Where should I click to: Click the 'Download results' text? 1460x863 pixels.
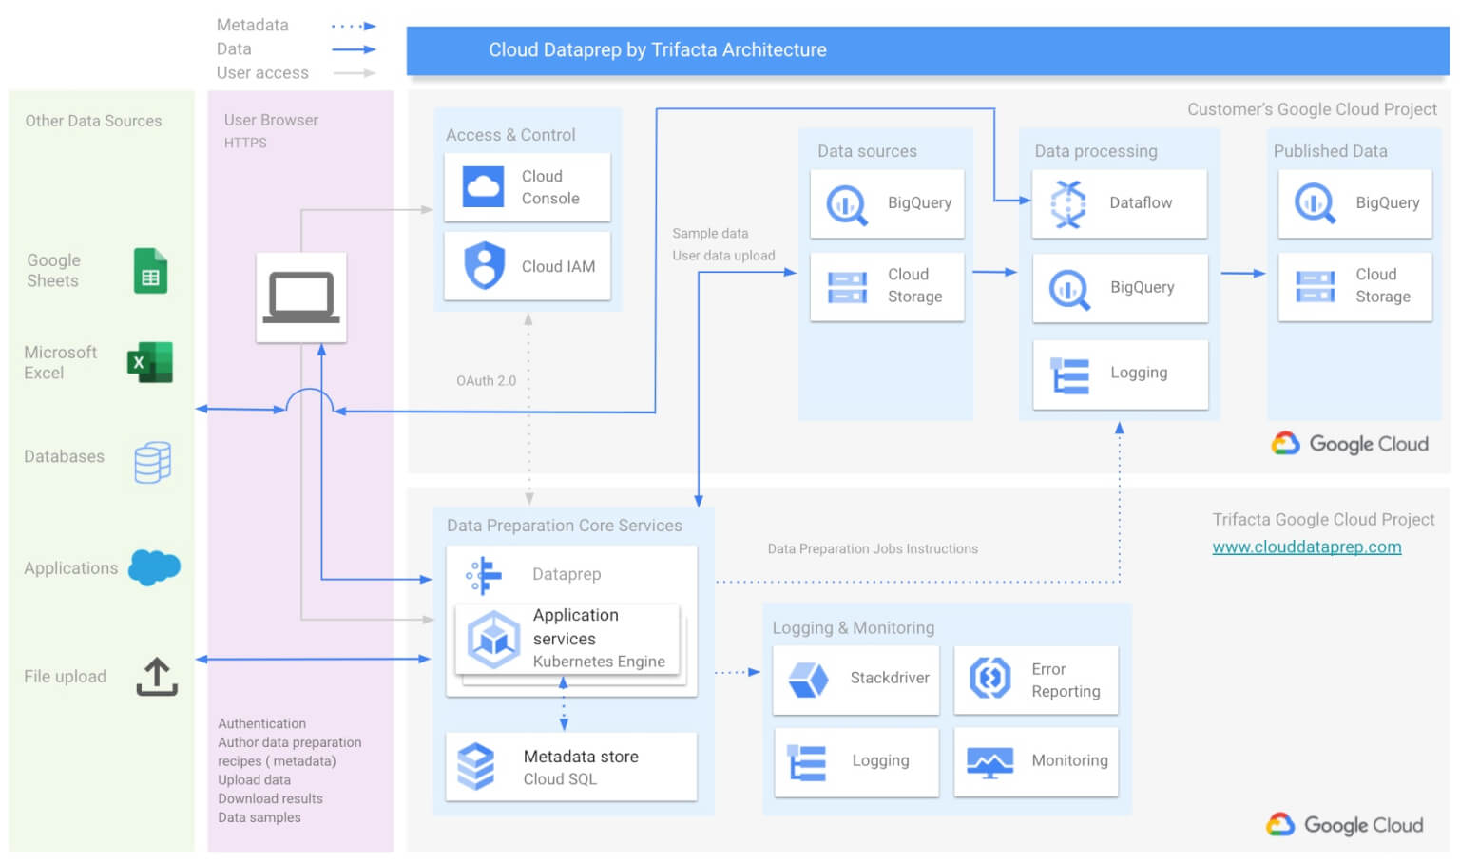(270, 799)
